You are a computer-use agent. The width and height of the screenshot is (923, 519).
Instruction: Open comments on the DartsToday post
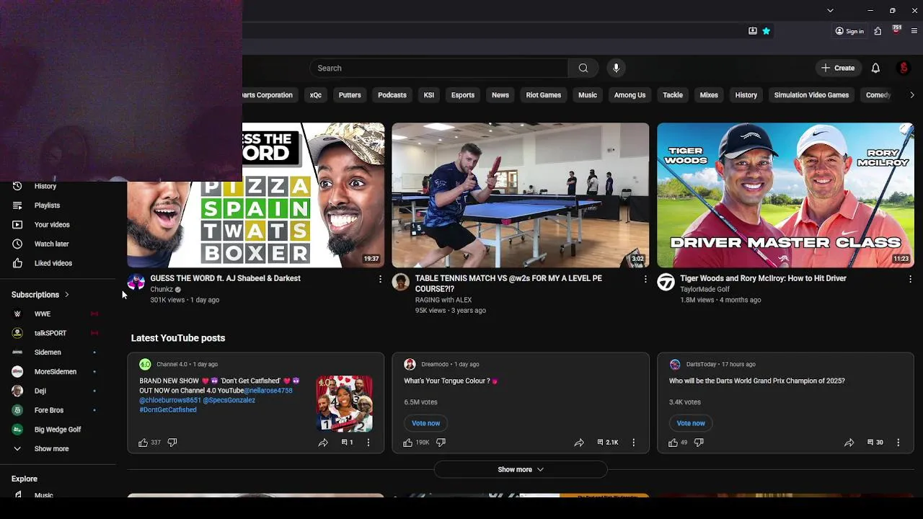[875, 443]
